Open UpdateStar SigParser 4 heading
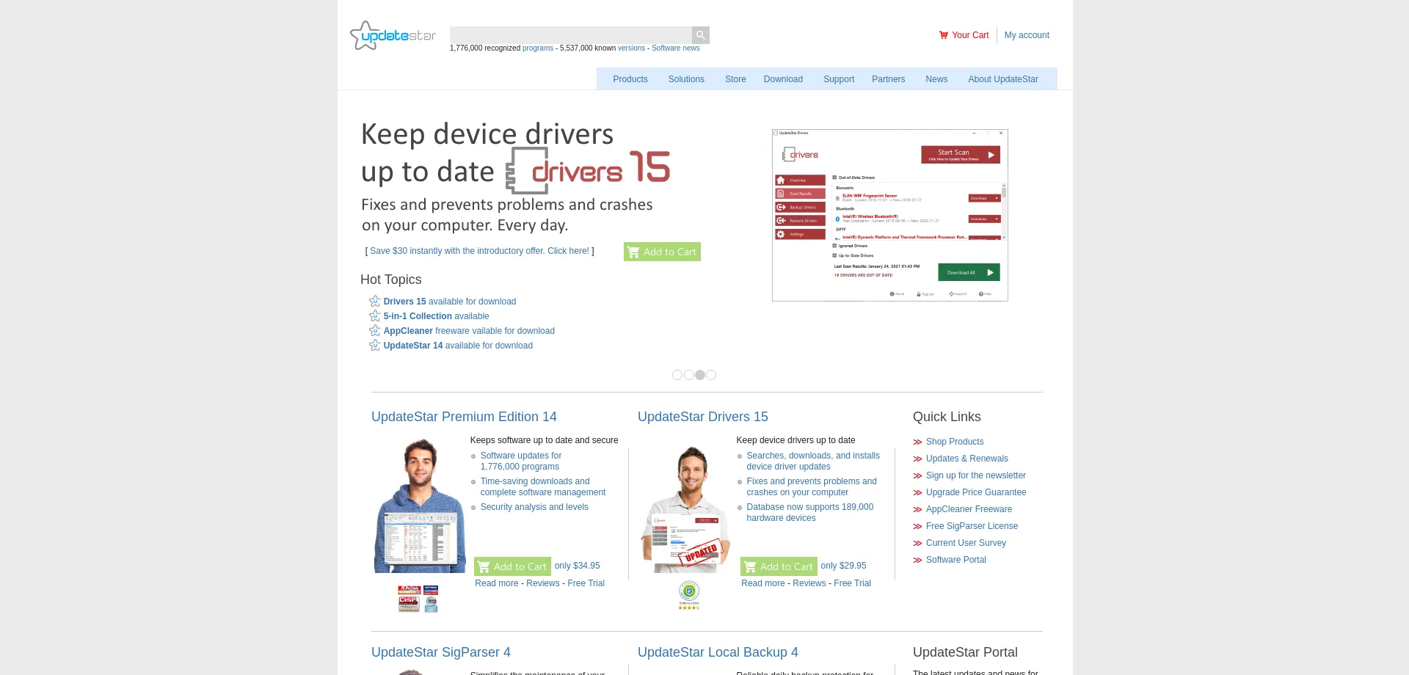This screenshot has height=675, width=1409. [x=441, y=652]
